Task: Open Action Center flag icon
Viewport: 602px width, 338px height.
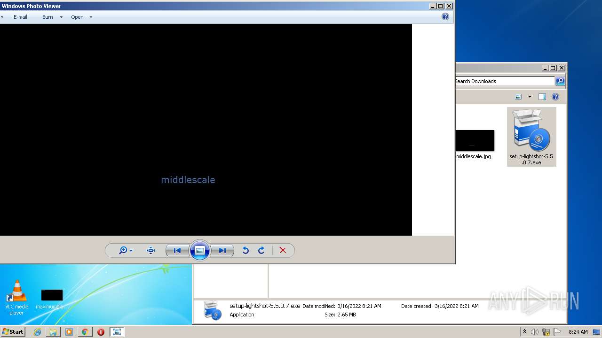Action: pyautogui.click(x=557, y=332)
